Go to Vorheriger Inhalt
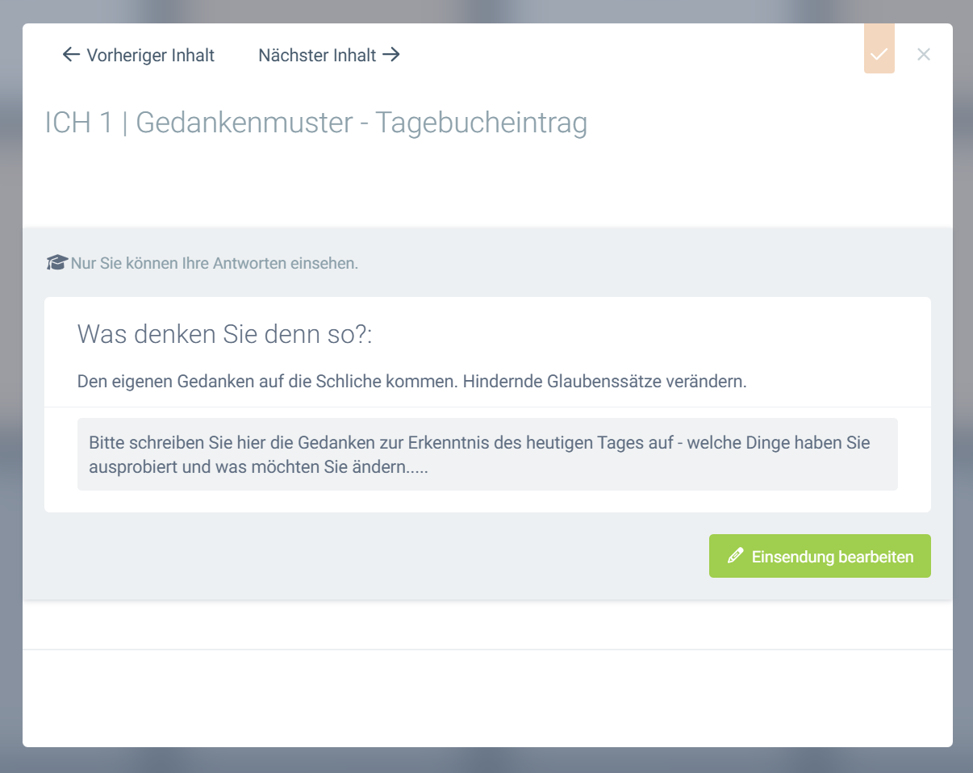This screenshot has width=973, height=773. coord(150,56)
